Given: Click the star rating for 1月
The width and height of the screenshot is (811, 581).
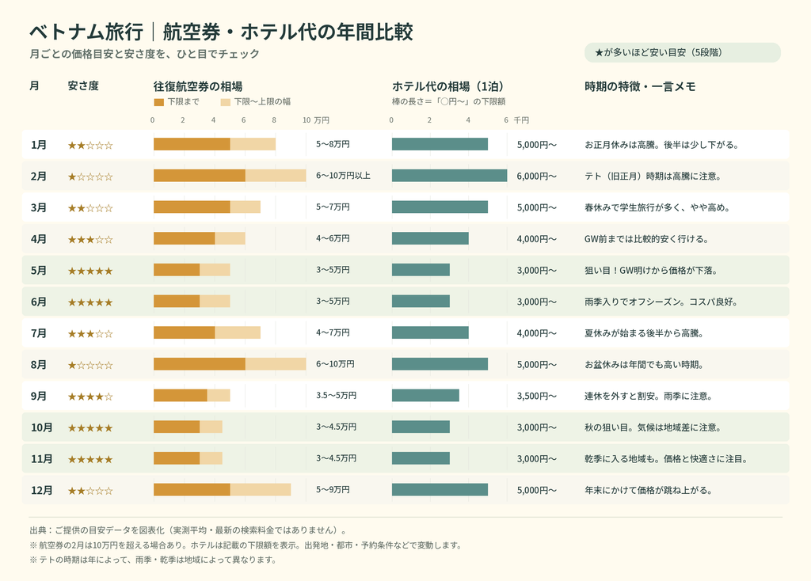Looking at the screenshot, I should 90,146.
